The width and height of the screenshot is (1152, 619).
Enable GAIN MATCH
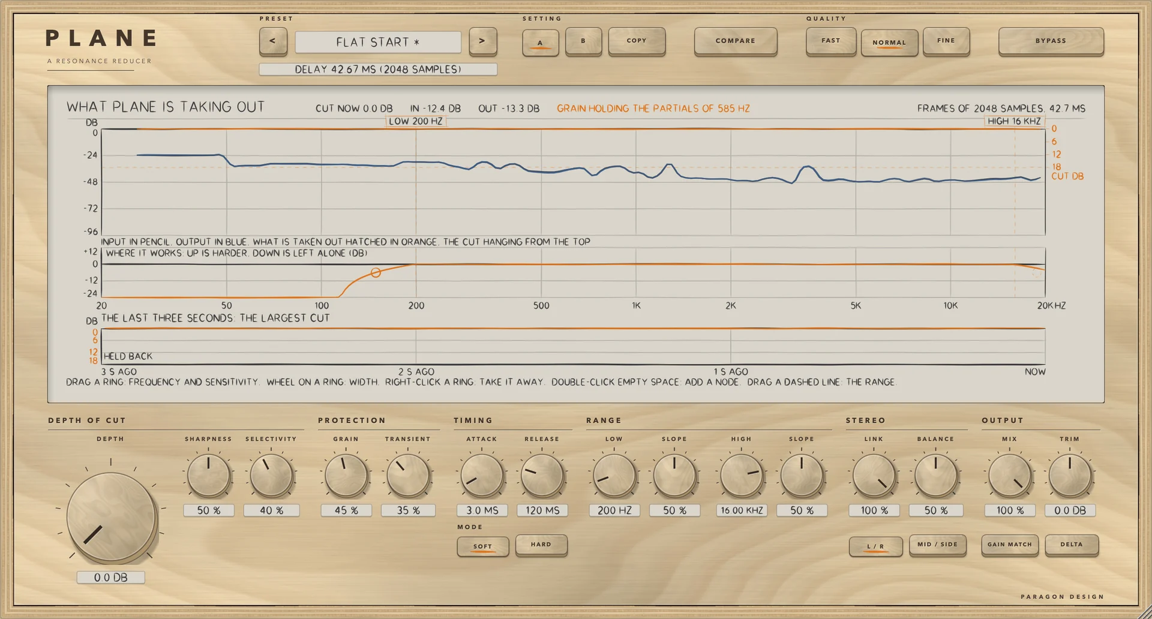pyautogui.click(x=1010, y=545)
